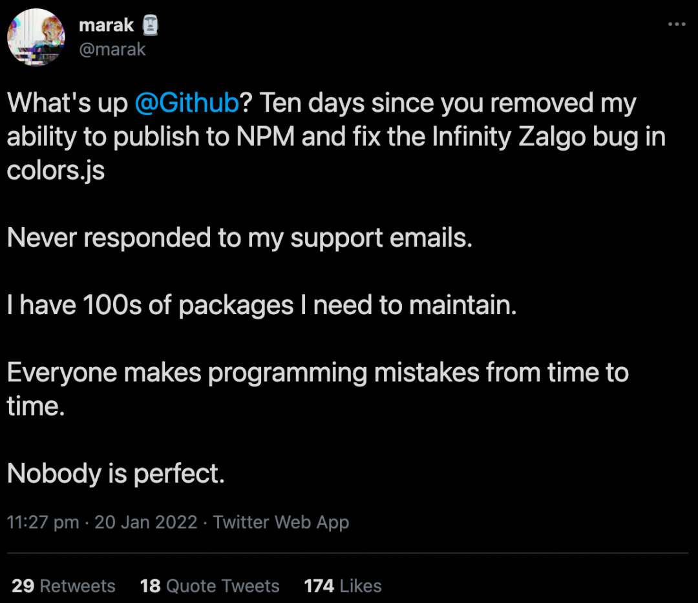698x603 pixels.
Task: Click the "Never responded to my support emails" line
Action: [240, 238]
